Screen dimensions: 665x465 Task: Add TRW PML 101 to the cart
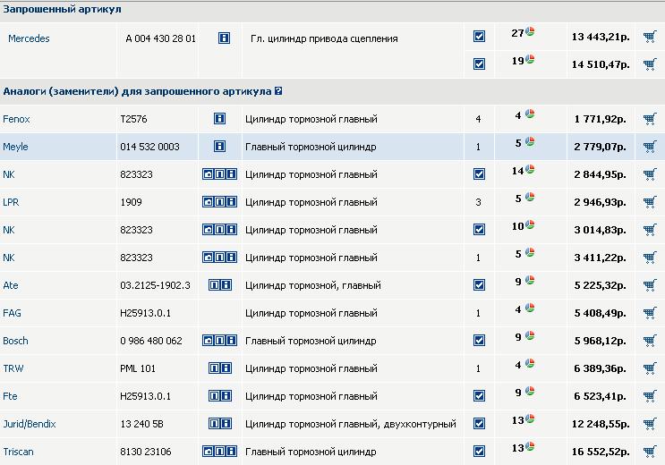[649, 368]
